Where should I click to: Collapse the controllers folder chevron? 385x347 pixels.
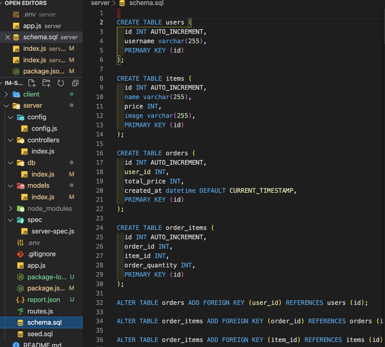[11, 140]
